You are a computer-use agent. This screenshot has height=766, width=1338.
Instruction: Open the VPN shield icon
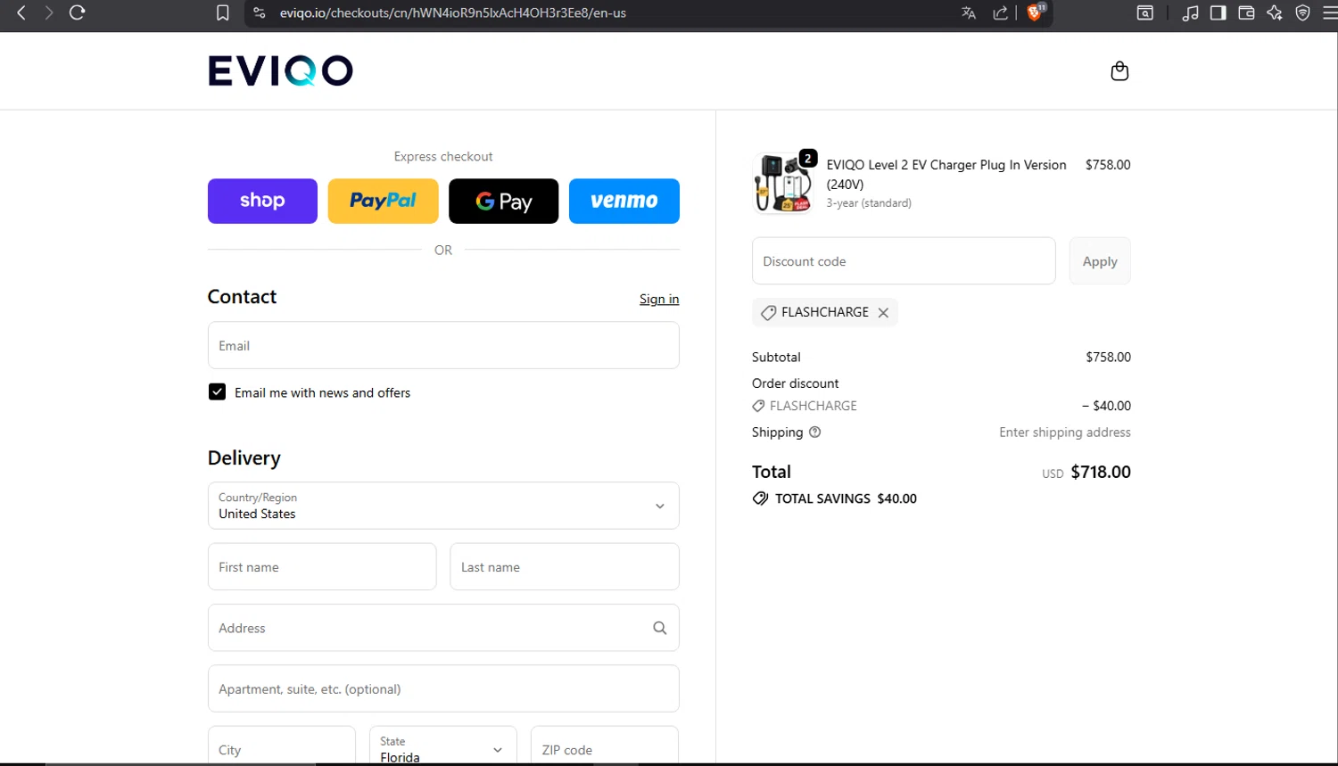[1303, 12]
